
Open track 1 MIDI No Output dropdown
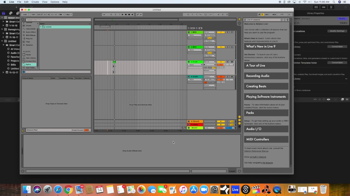[x=209, y=41]
